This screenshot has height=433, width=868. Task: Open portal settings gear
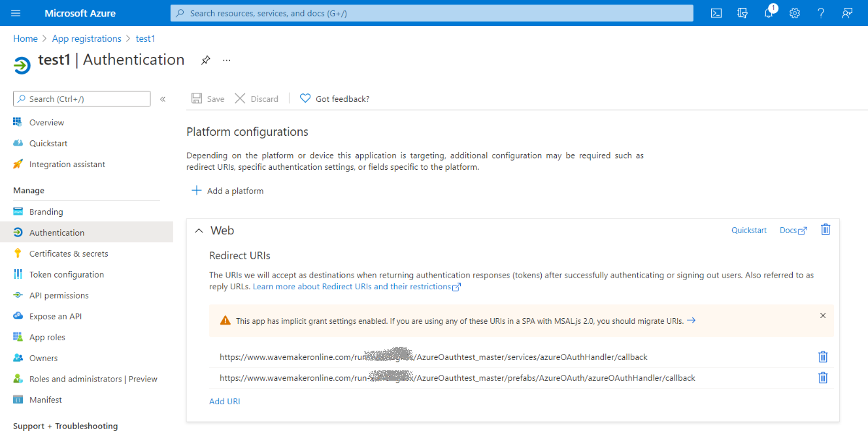[795, 13]
